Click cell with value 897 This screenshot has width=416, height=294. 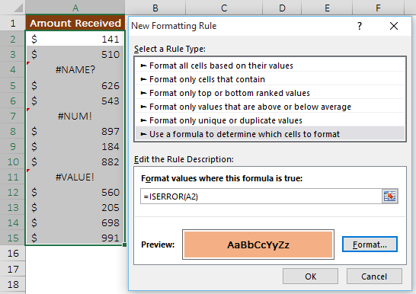pyautogui.click(x=75, y=131)
